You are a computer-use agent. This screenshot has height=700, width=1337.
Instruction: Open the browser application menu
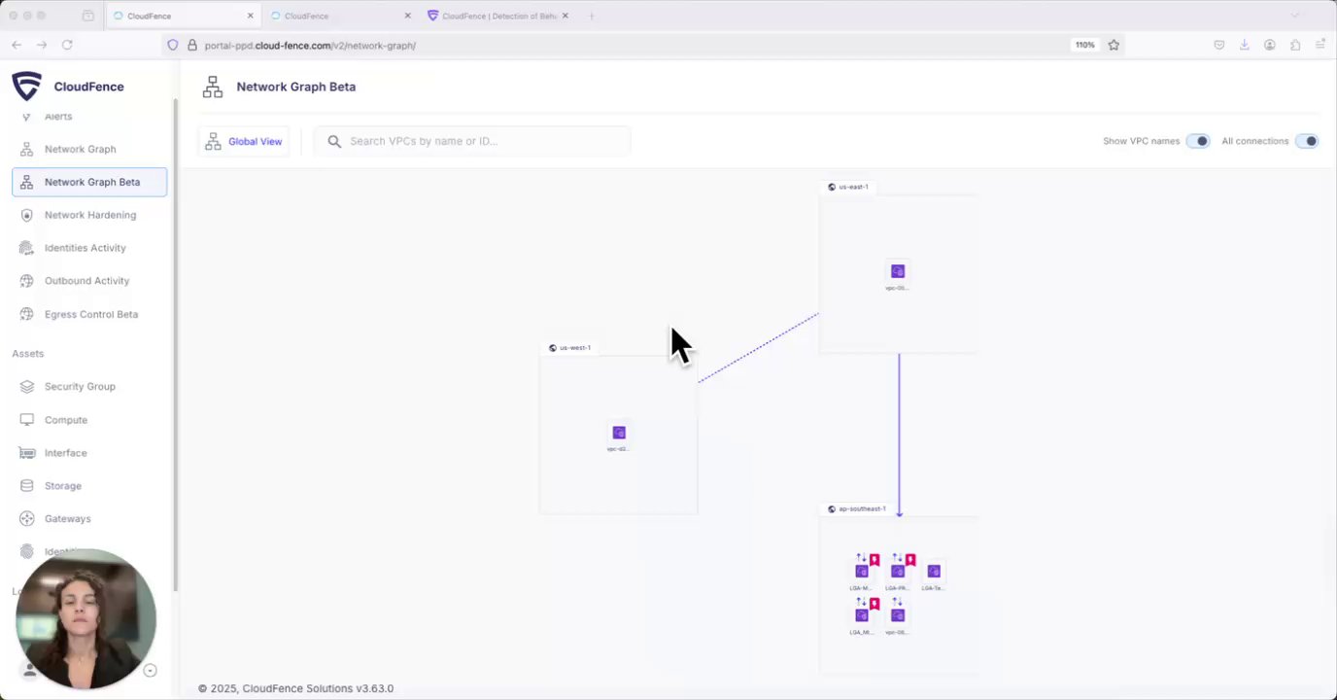(1320, 45)
